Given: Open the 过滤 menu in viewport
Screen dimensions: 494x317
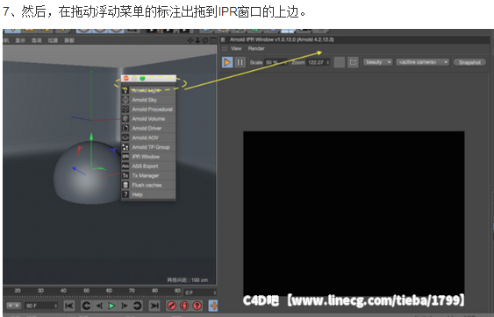Looking at the screenshot, I should (53, 40).
